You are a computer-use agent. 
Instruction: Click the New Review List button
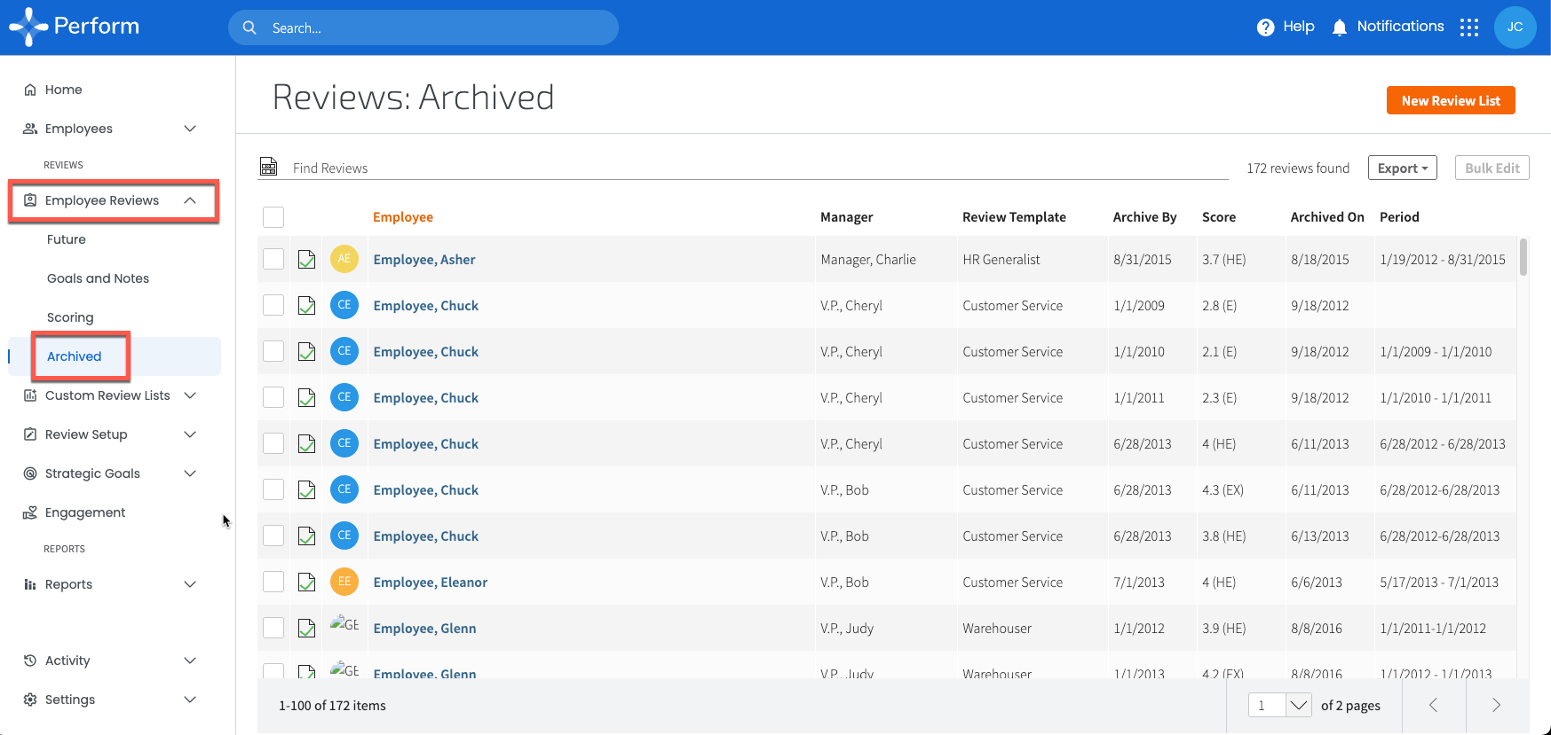click(x=1450, y=100)
